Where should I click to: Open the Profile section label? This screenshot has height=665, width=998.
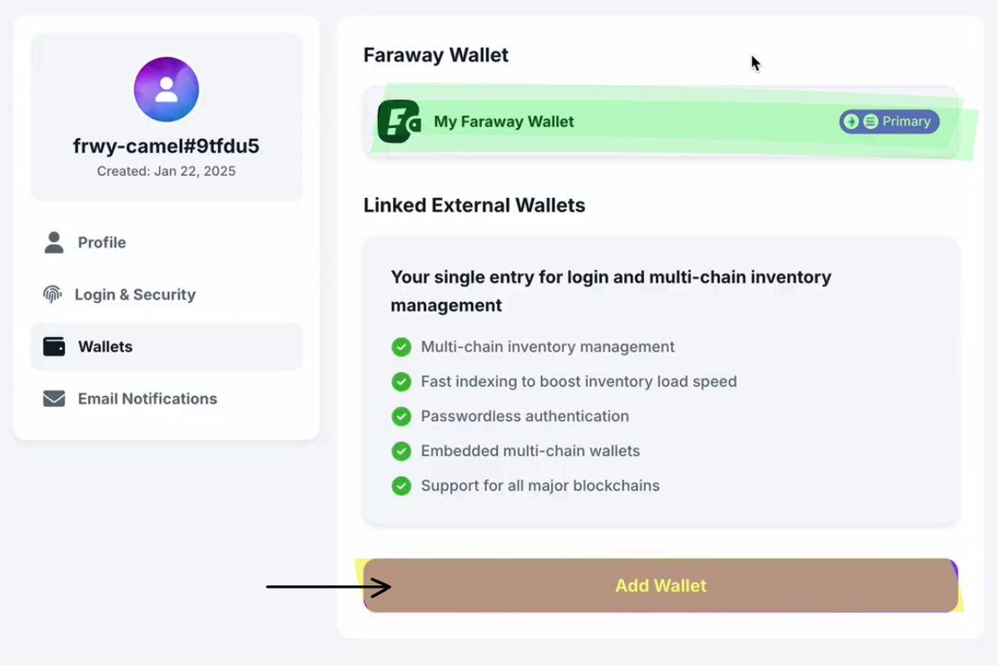[x=102, y=242]
